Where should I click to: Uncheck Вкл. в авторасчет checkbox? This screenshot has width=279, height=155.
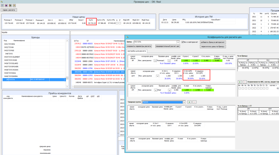182,42
